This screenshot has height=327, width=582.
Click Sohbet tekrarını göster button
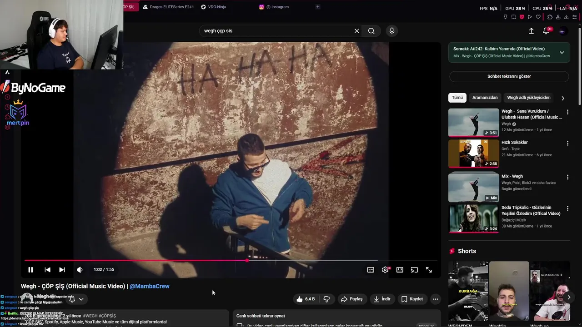[x=509, y=76]
